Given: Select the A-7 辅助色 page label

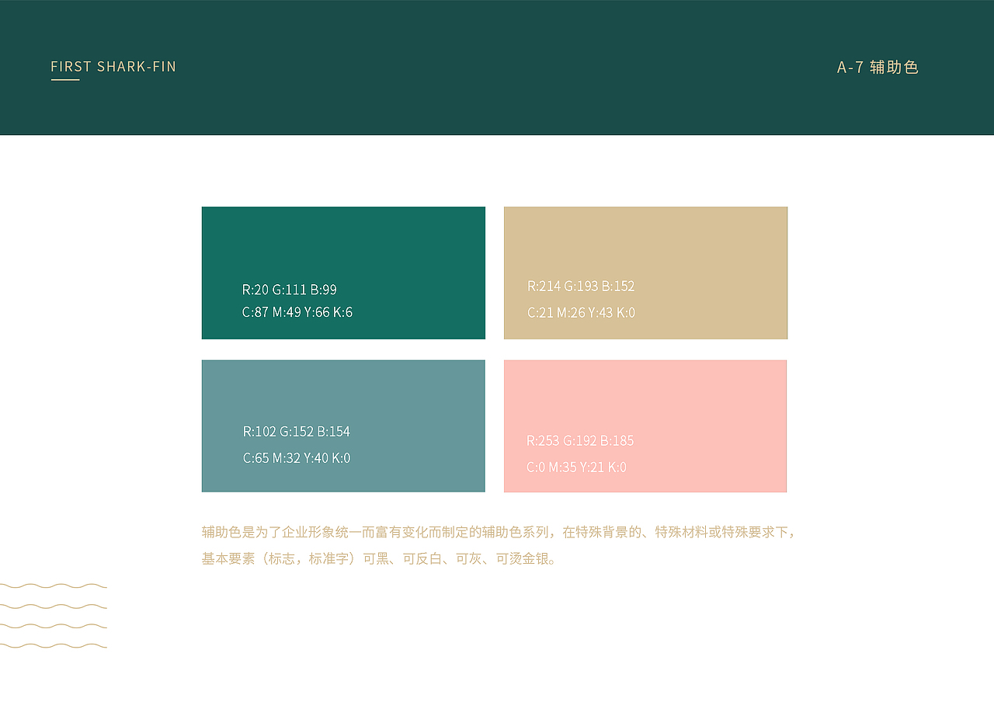Looking at the screenshot, I should 878,68.
